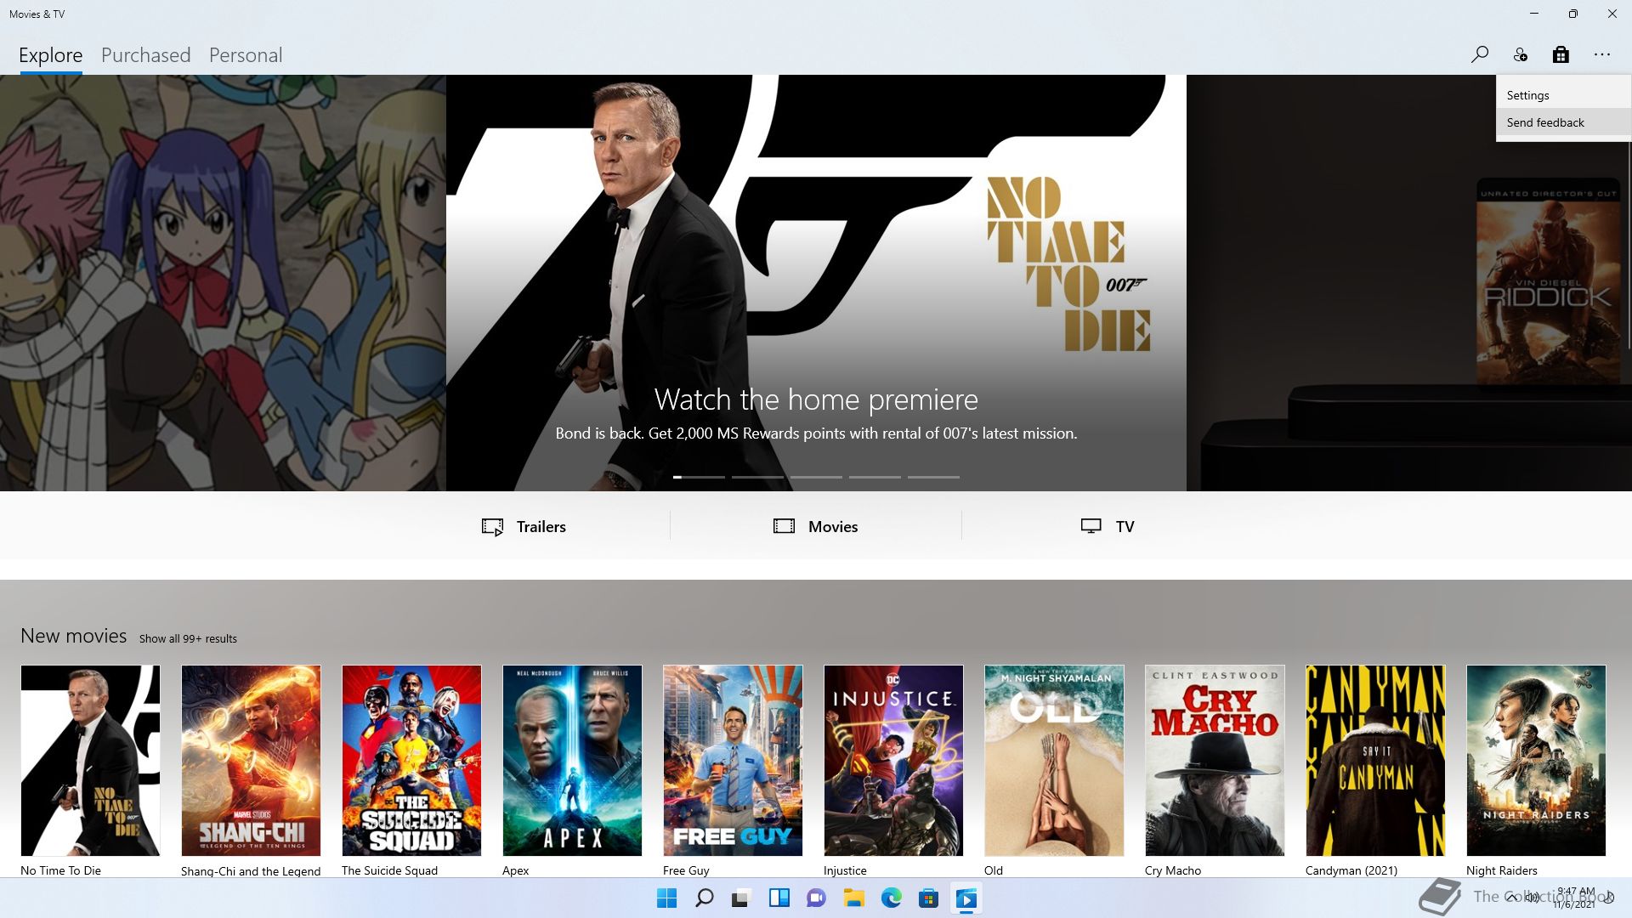Click the Cry Macho title text
Image resolution: width=1632 pixels, height=918 pixels.
(x=1172, y=870)
